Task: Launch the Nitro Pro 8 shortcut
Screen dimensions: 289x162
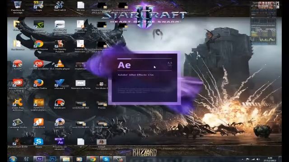Action: 38,123
